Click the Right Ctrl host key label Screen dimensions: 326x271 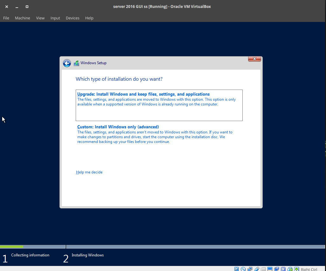click(309, 269)
